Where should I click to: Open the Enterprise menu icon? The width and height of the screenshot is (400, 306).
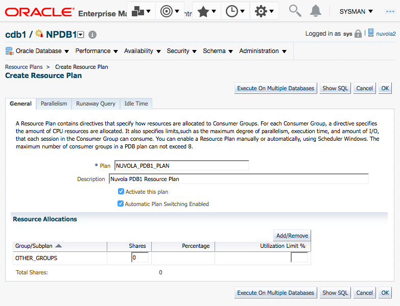(141, 11)
